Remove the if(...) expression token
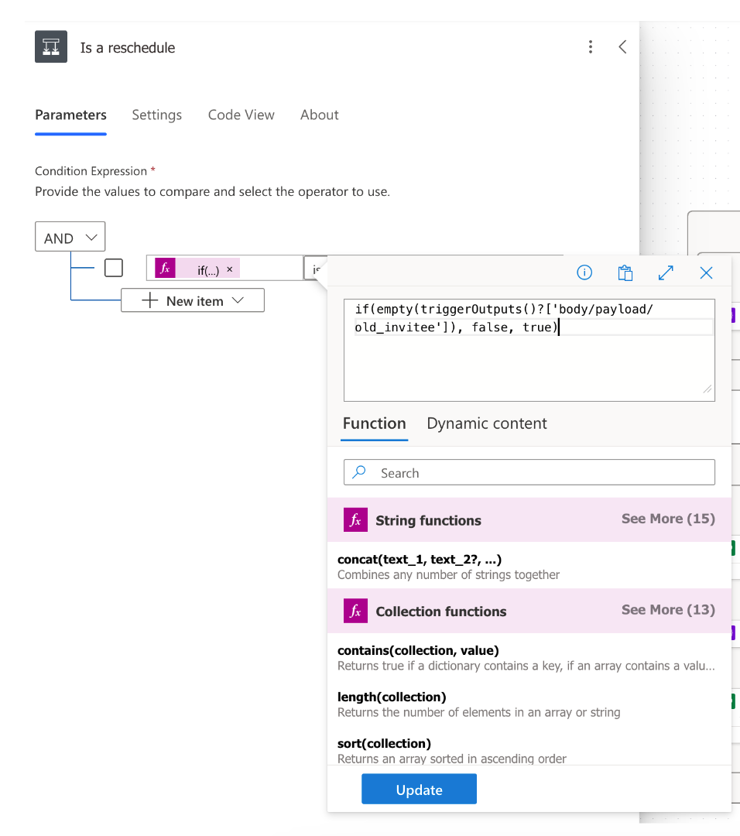This screenshot has width=740, height=836. (x=229, y=269)
